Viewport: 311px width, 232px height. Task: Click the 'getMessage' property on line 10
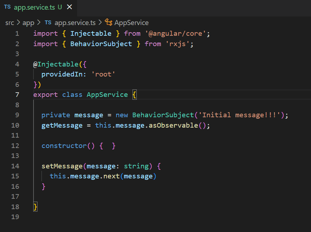[x=62, y=125]
